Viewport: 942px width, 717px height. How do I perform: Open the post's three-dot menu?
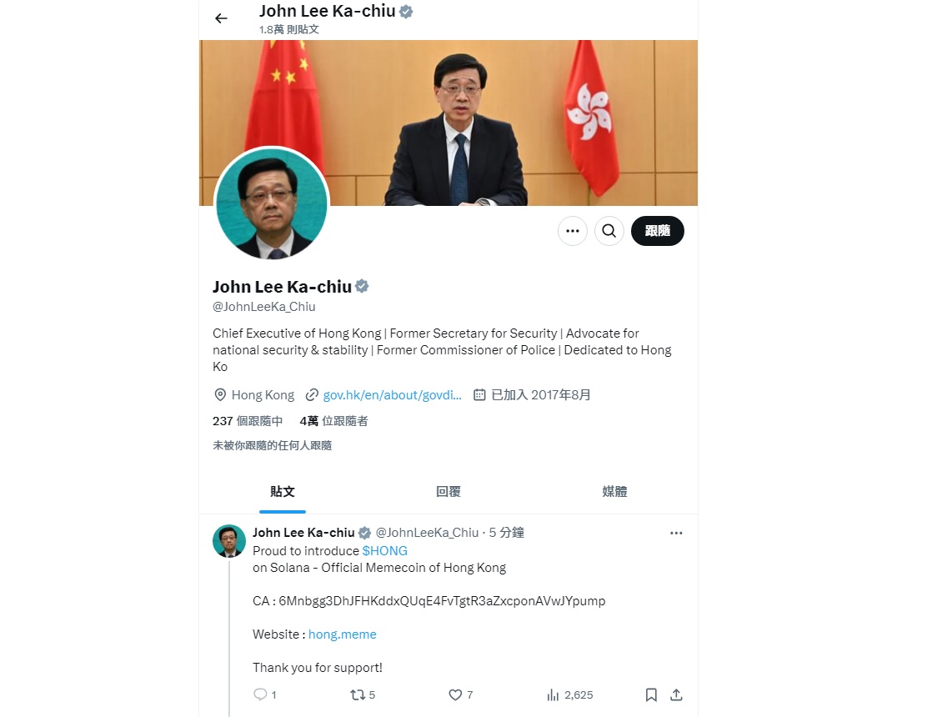click(x=676, y=533)
